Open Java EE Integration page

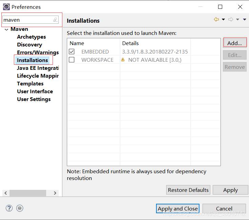click(38, 68)
